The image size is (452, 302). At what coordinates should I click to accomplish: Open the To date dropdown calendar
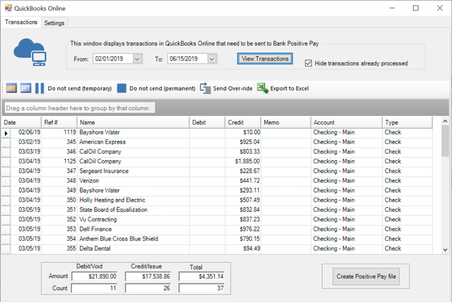[x=212, y=59]
